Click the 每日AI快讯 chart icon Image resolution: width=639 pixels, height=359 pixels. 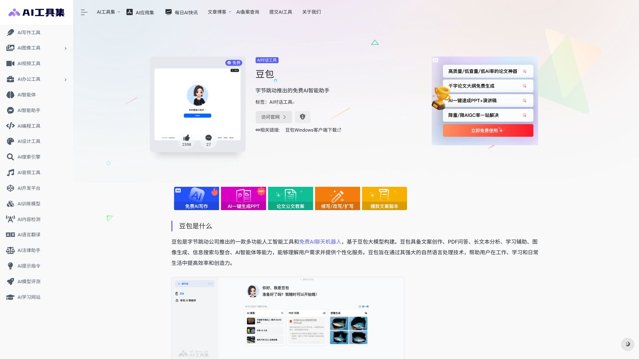(168, 12)
